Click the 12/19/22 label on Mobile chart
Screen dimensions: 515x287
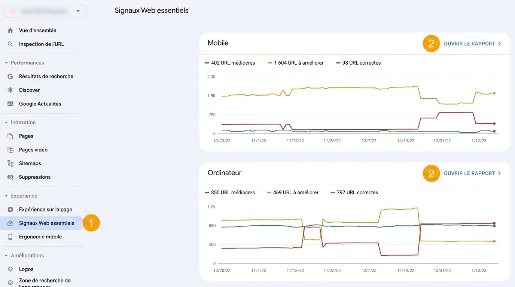(x=406, y=141)
